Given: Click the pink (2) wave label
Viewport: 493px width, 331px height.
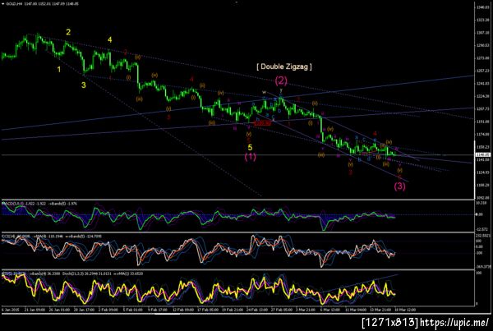Looking at the screenshot, I should pyautogui.click(x=281, y=81).
